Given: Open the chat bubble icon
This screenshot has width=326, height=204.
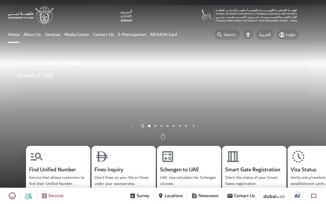Looking at the screenshot, I should pyautogui.click(x=314, y=196).
